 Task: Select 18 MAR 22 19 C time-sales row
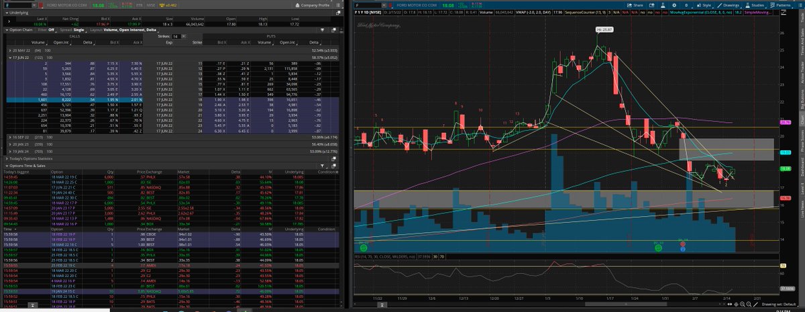pyautogui.click(x=172, y=176)
